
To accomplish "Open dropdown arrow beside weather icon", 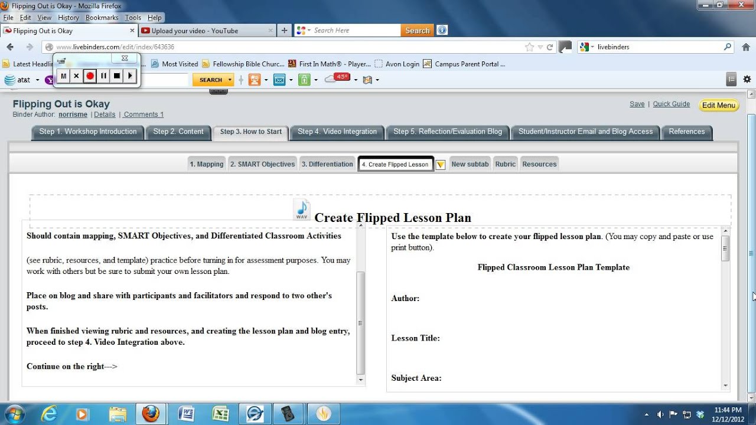I will tap(356, 80).
